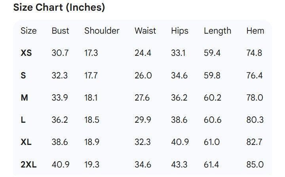
Task: Click the M size row label
Action: (x=24, y=97)
